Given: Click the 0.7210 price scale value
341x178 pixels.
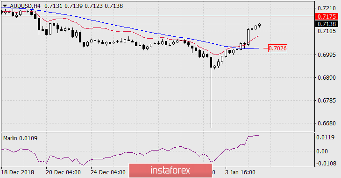Looking at the screenshot, I should point(327,8).
